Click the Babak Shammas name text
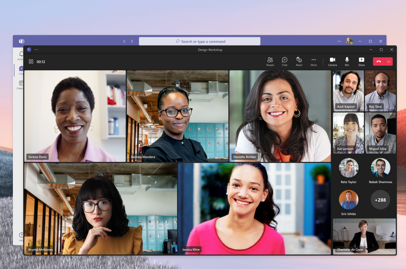 click(380, 182)
